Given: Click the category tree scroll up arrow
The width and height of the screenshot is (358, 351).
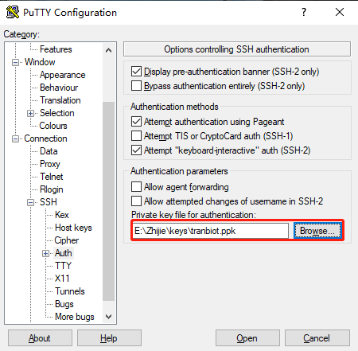Looking at the screenshot, I should pos(108,50).
